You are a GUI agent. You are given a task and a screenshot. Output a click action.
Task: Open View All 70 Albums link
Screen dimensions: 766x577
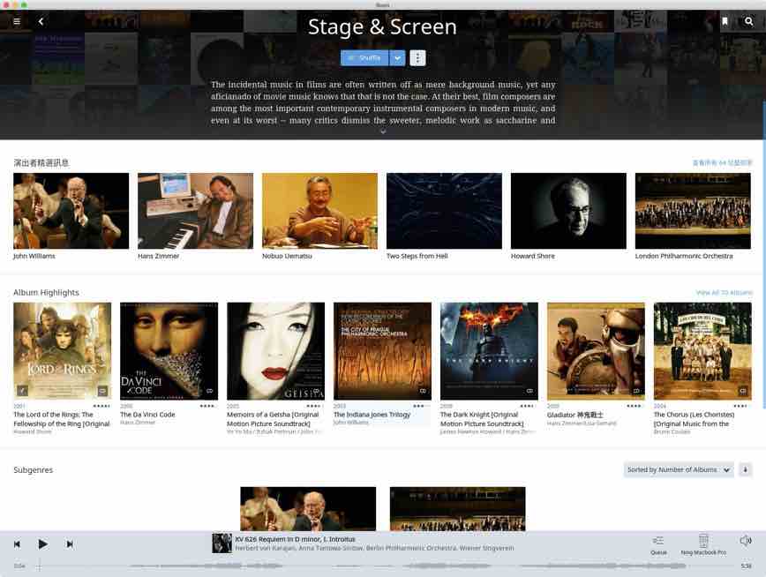click(724, 293)
